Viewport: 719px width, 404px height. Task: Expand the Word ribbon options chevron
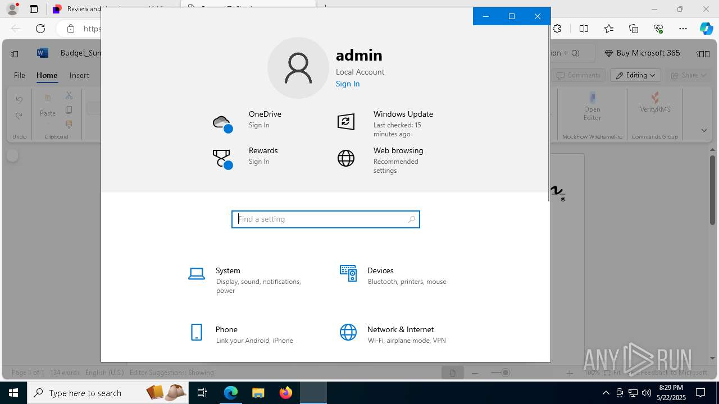tap(704, 130)
